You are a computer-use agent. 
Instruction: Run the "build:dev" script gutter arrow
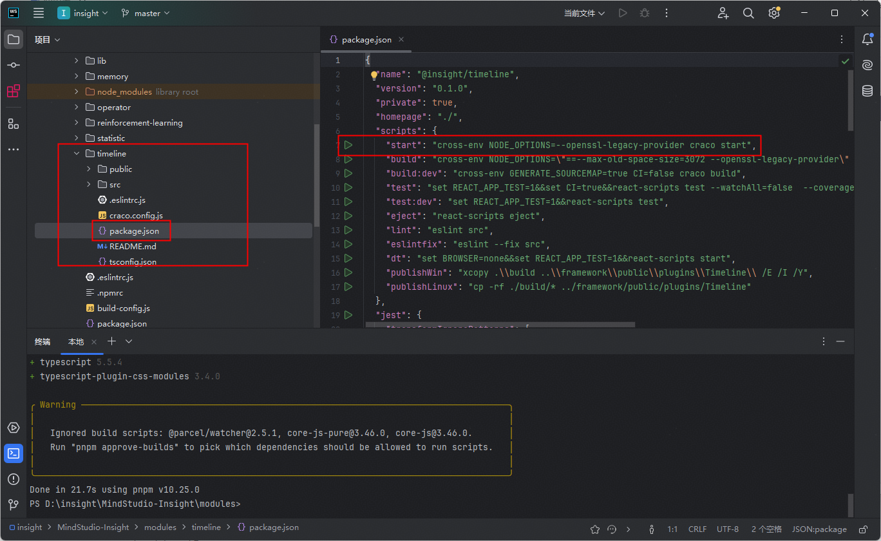pos(348,173)
